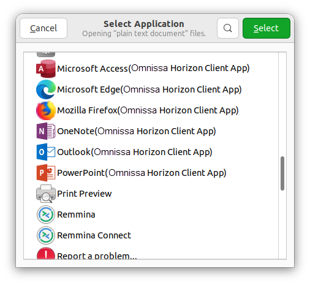Confirm with the green Select button
Viewport: 310px width, 285px height.
pyautogui.click(x=267, y=28)
